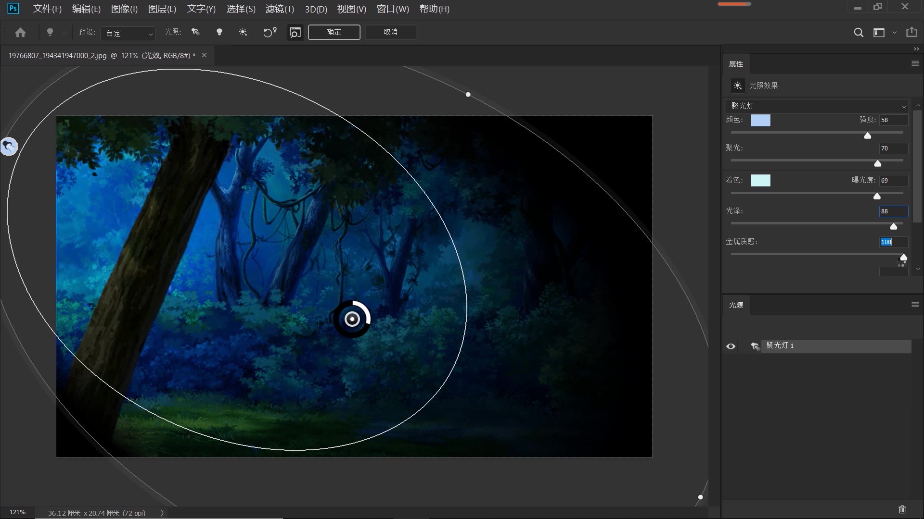924x519 pixels.
Task: Open the 滤镜(T) menu
Action: click(x=279, y=9)
